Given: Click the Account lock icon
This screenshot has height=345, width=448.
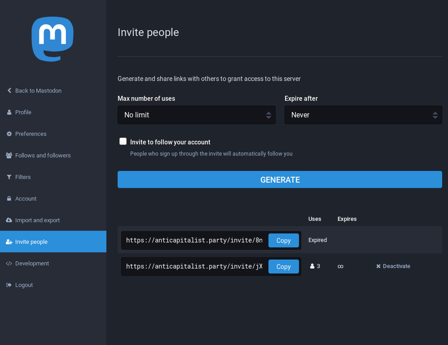Looking at the screenshot, I should [9, 198].
